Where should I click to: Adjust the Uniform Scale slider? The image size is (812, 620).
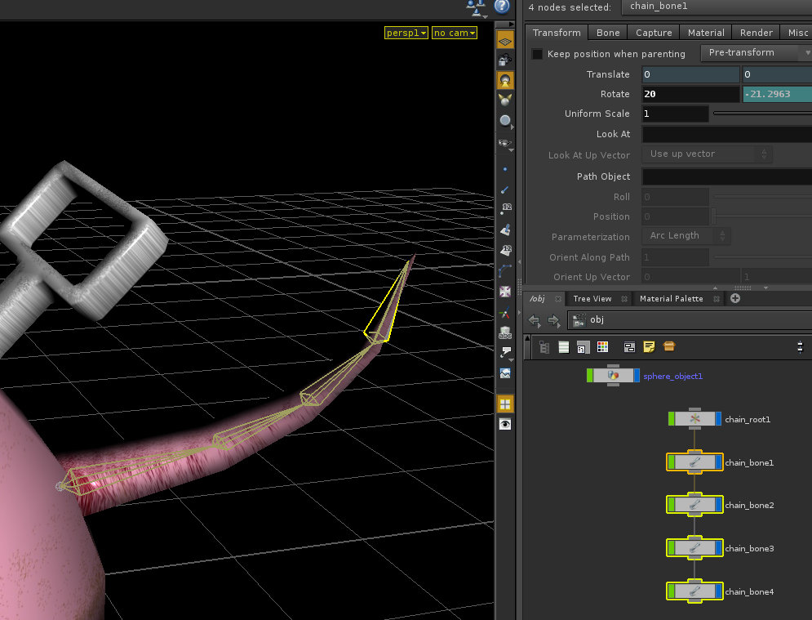[762, 113]
